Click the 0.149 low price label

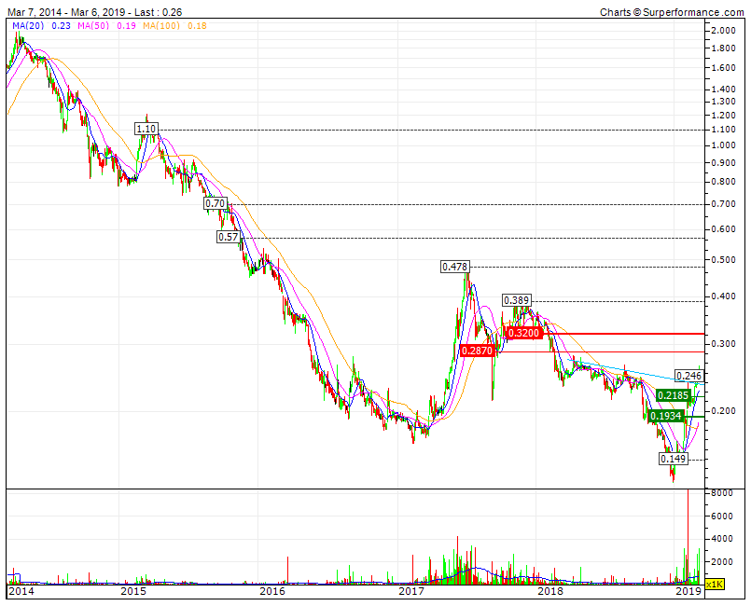pos(674,459)
